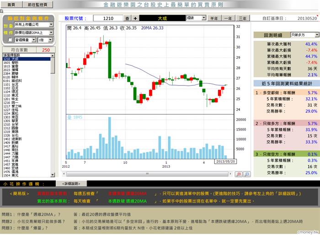Click the 只做空方 年報酬 row
This screenshot has width=320, height=235.
pyautogui.click(x=286, y=154)
